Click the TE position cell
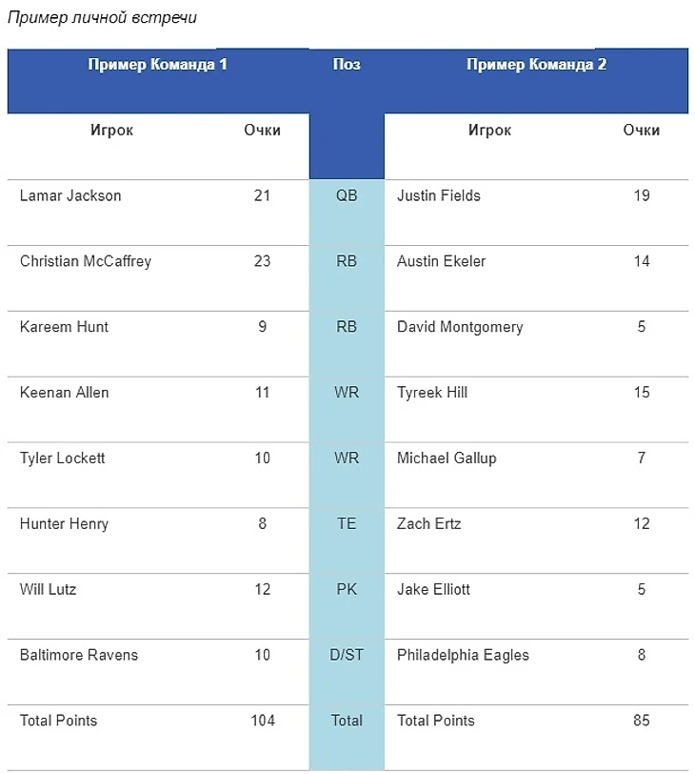This screenshot has height=774, width=695. tap(347, 524)
